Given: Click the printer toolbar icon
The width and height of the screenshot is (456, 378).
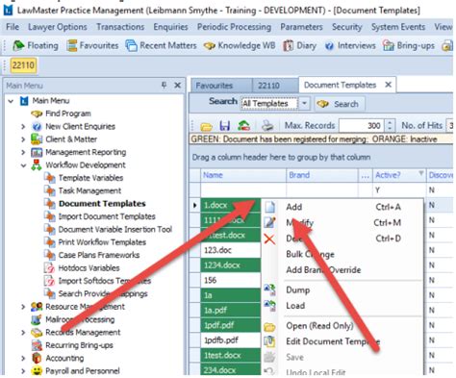Looking at the screenshot, I should pos(267,126).
